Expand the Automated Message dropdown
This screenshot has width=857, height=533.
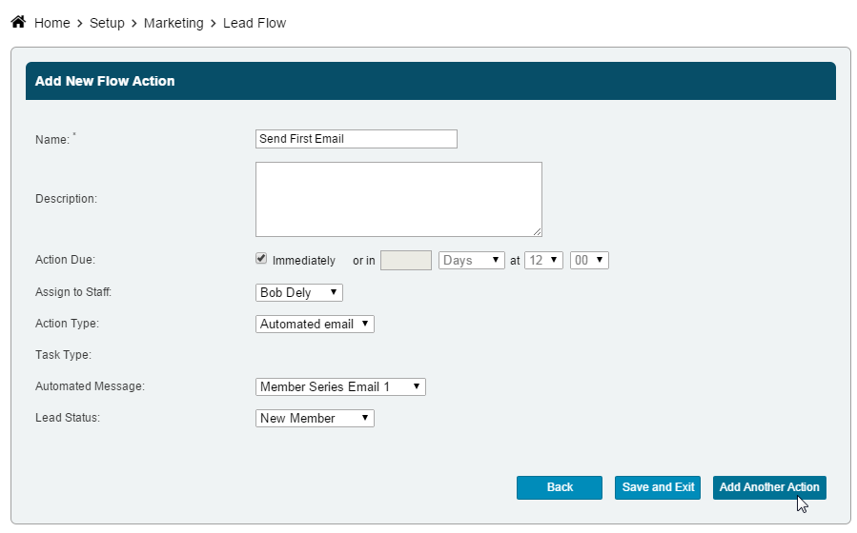point(339,386)
